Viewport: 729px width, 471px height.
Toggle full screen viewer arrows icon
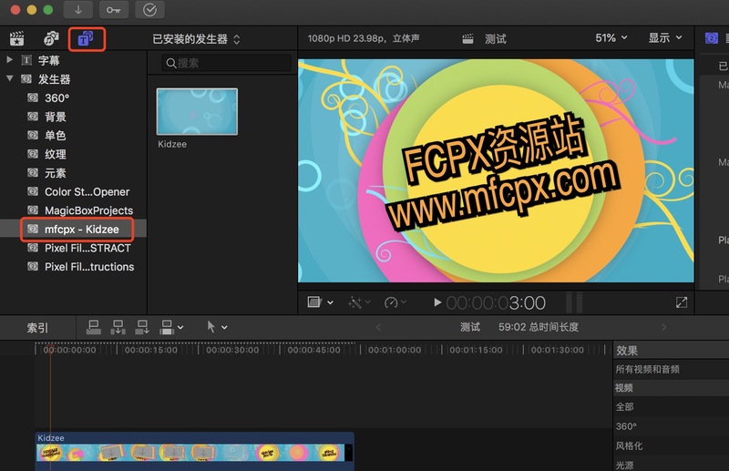tap(681, 302)
